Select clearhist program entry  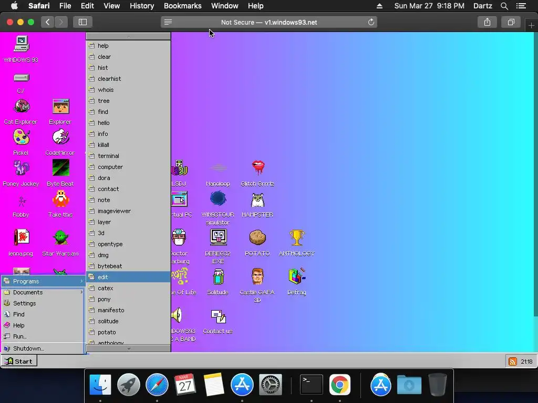(128, 79)
